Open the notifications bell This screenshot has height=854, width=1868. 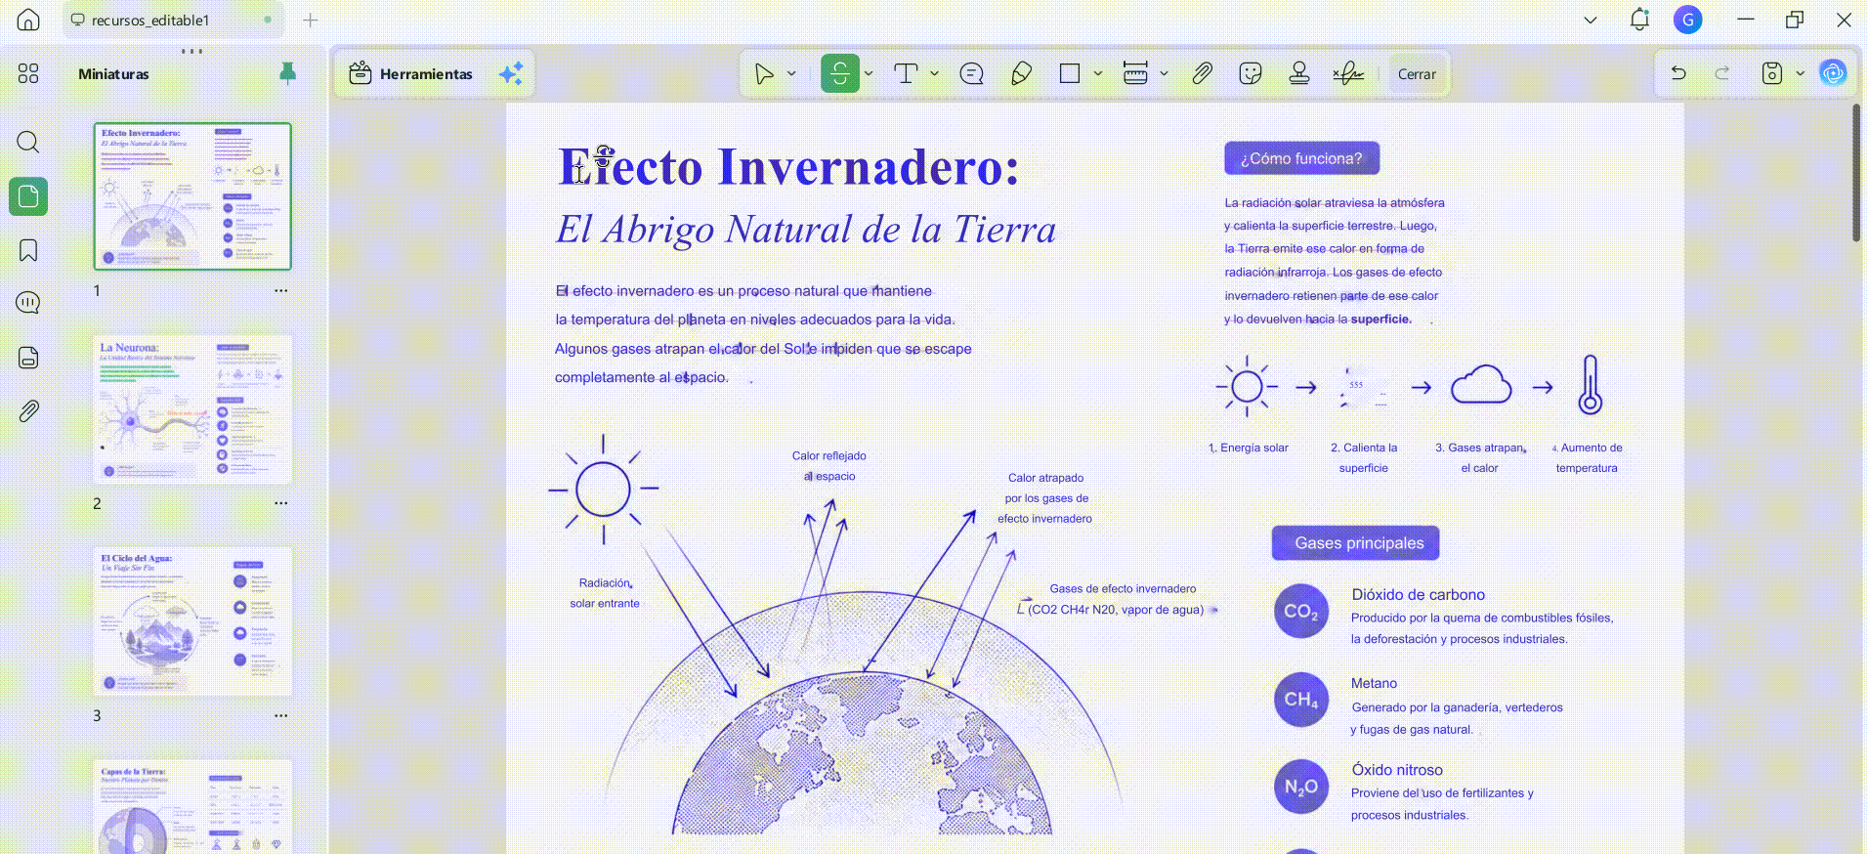(1639, 20)
